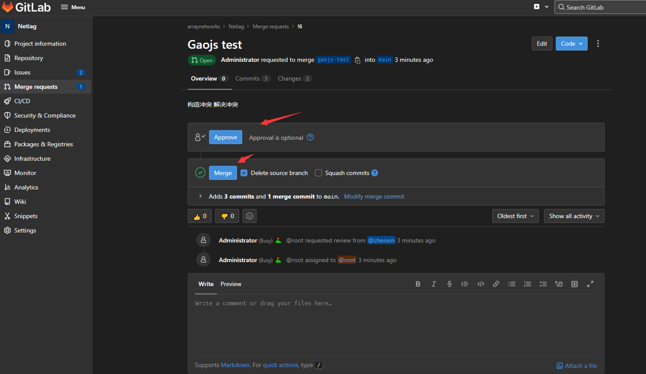
Task: Switch to comment Preview tab
Action: coord(231,284)
